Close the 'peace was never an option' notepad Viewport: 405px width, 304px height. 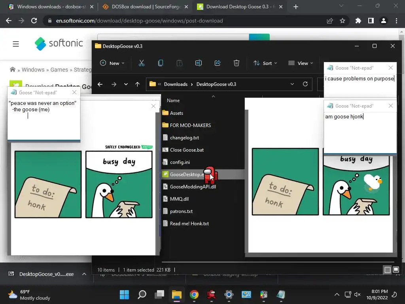pos(74,92)
